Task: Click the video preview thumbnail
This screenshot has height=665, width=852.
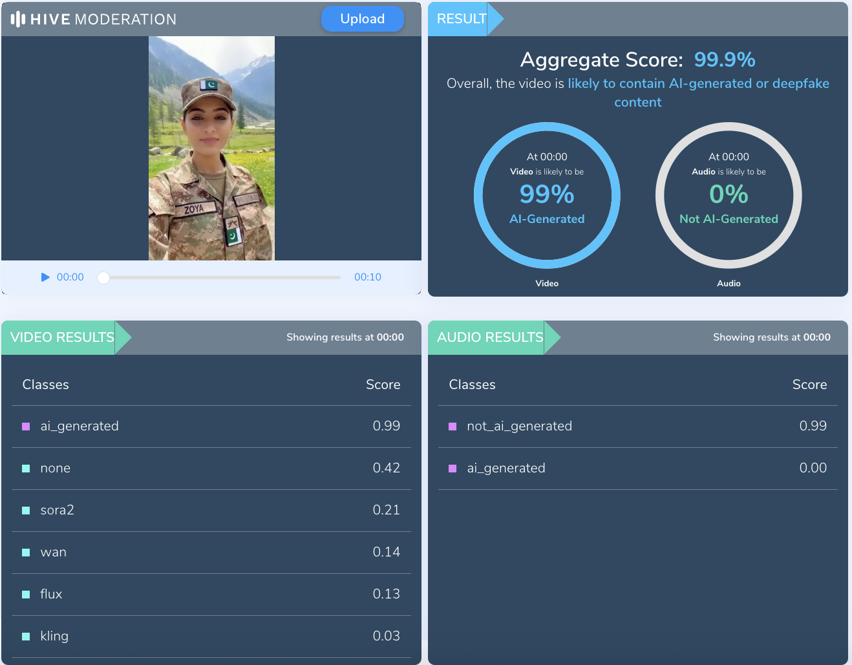Action: 211,149
